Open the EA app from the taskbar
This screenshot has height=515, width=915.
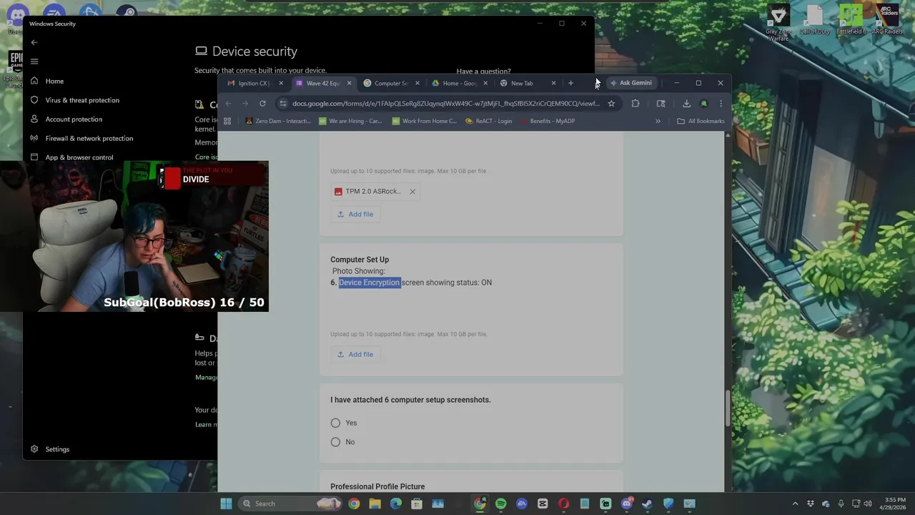522,504
